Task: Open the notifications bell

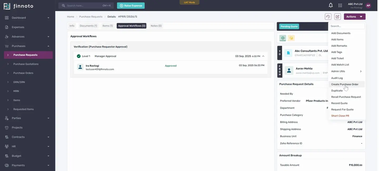Action: click(331, 5)
